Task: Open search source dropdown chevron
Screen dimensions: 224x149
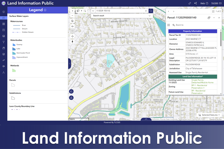Action: point(93,11)
